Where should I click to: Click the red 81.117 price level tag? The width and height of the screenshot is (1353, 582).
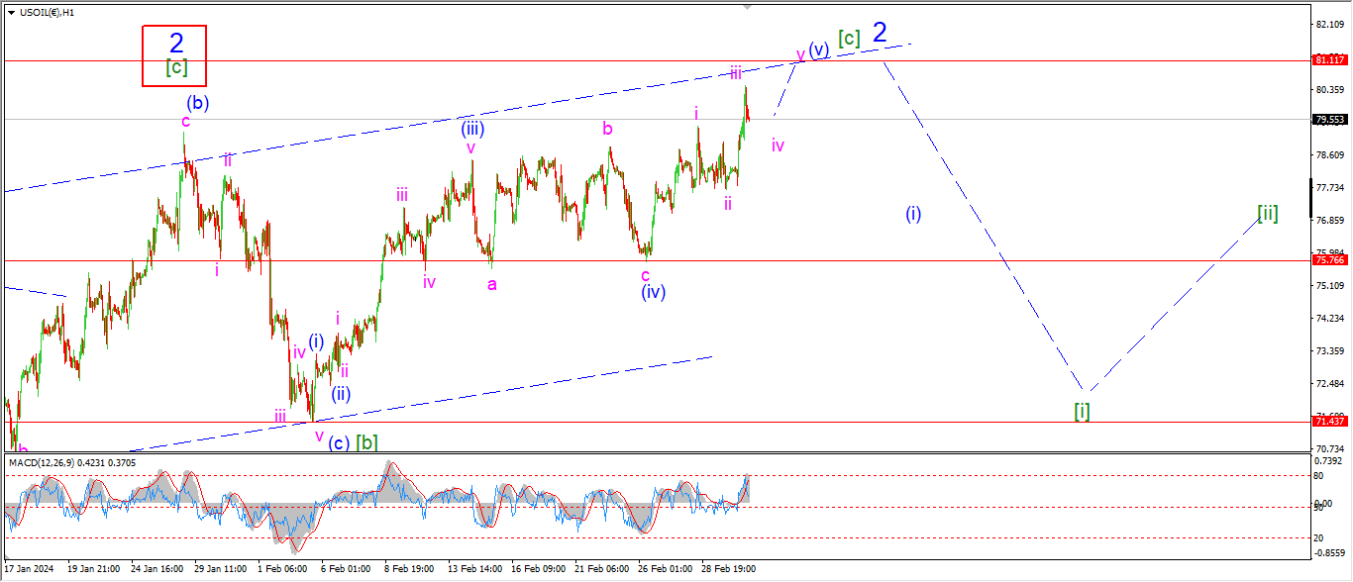pos(1328,60)
